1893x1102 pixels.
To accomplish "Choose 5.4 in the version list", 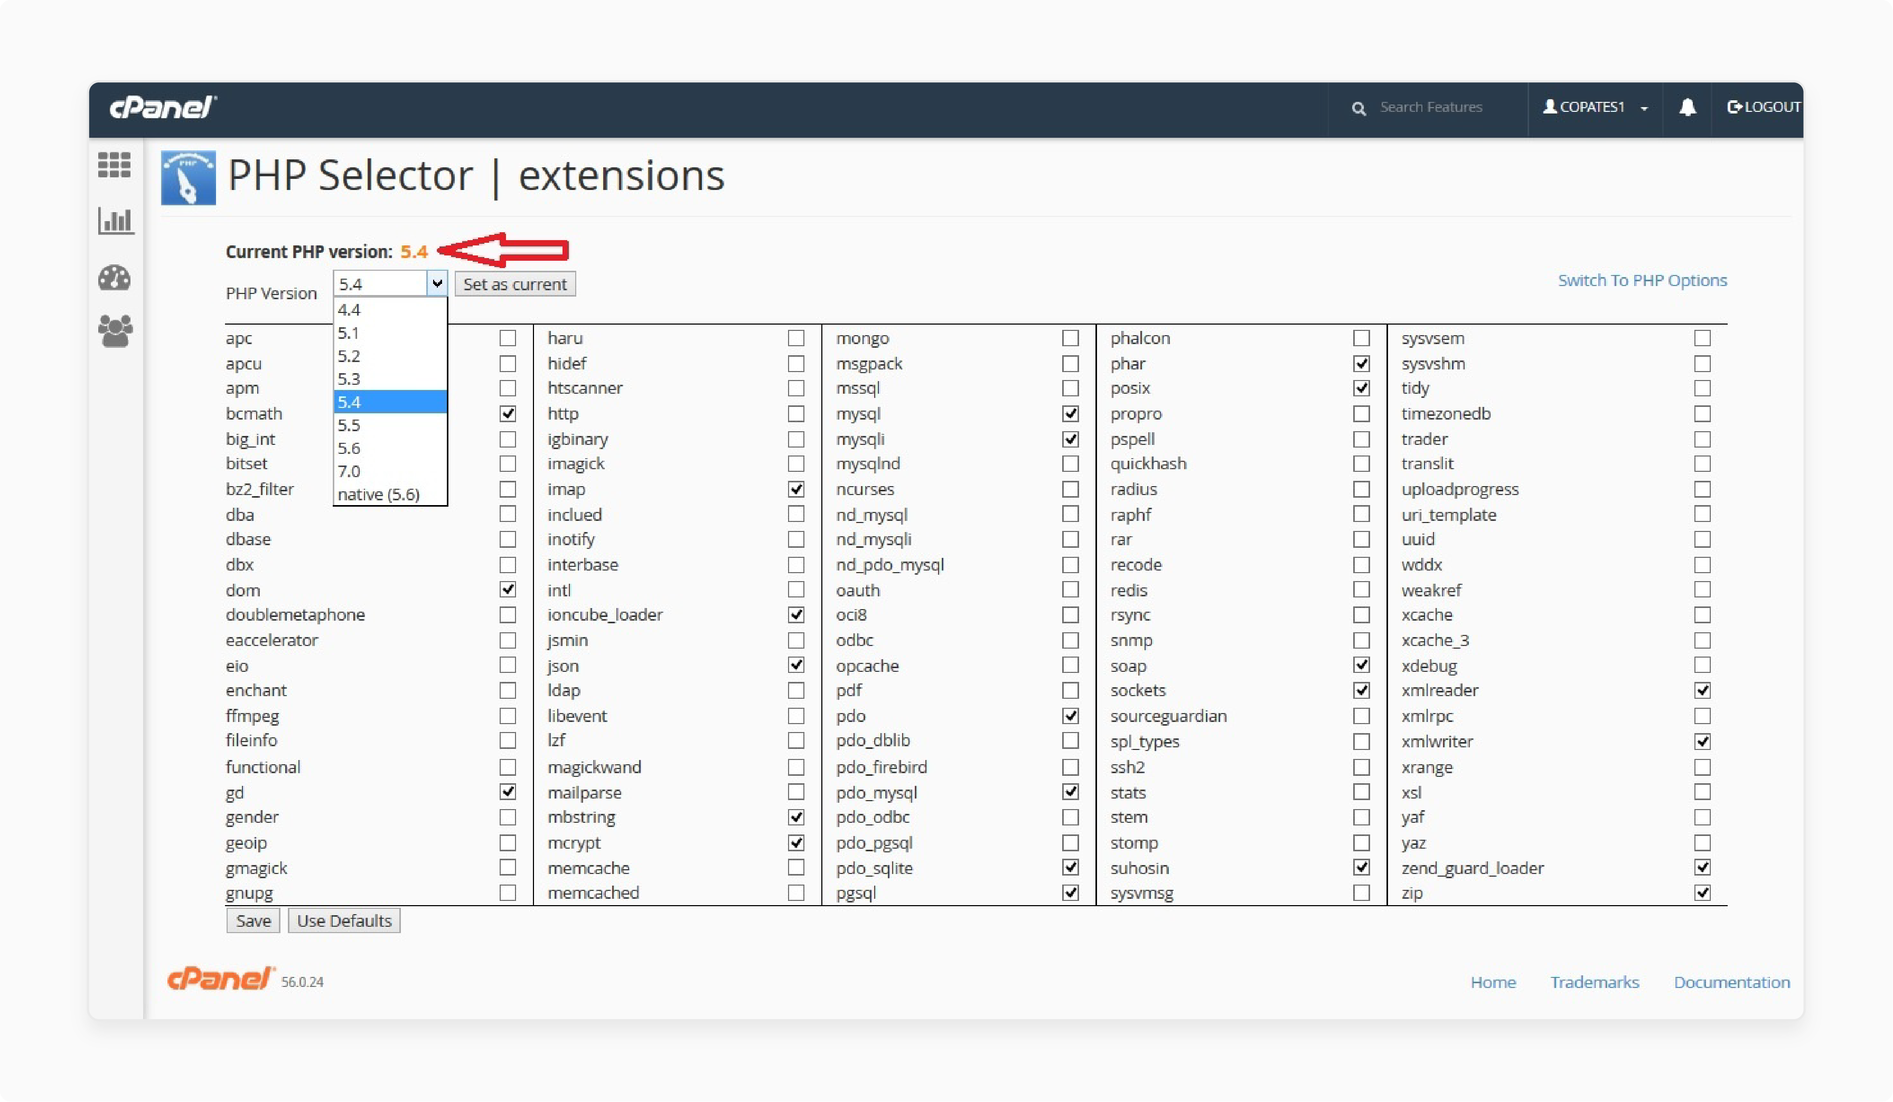I will tap(390, 402).
